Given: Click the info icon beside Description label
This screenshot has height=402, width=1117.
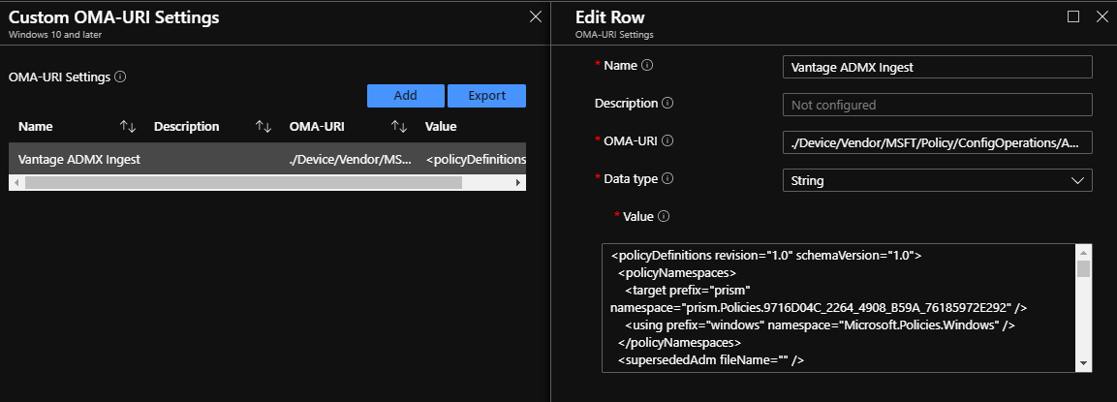Looking at the screenshot, I should [x=667, y=103].
